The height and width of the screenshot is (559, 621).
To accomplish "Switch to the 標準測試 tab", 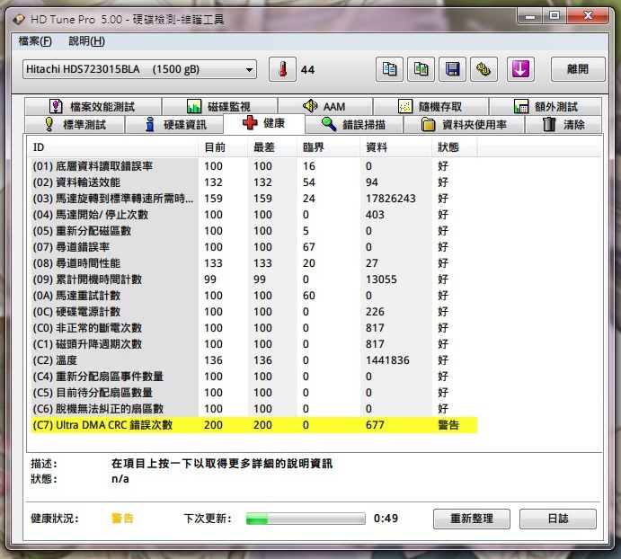I will pyautogui.click(x=75, y=124).
